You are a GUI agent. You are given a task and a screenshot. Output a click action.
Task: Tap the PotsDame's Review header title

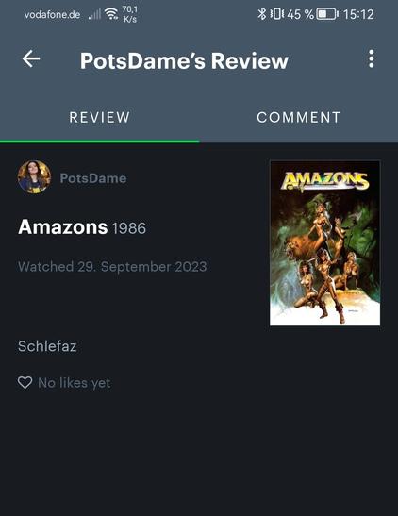coord(184,61)
